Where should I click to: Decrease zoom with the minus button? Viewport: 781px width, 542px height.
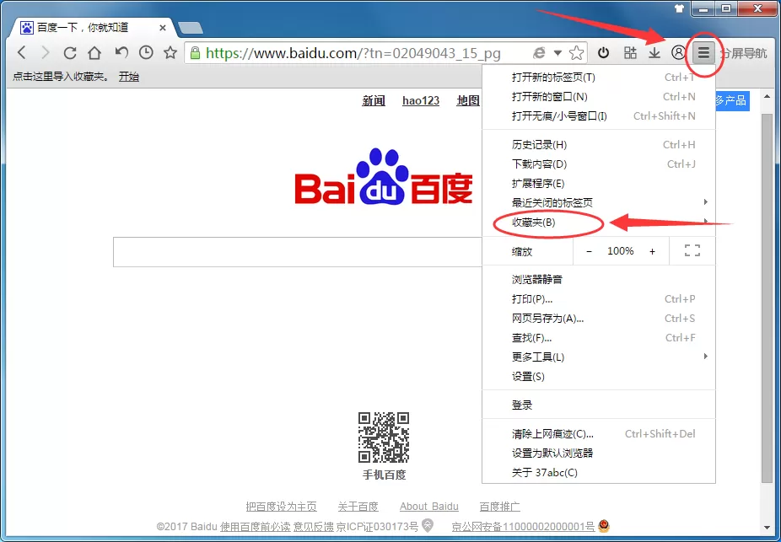pos(590,251)
